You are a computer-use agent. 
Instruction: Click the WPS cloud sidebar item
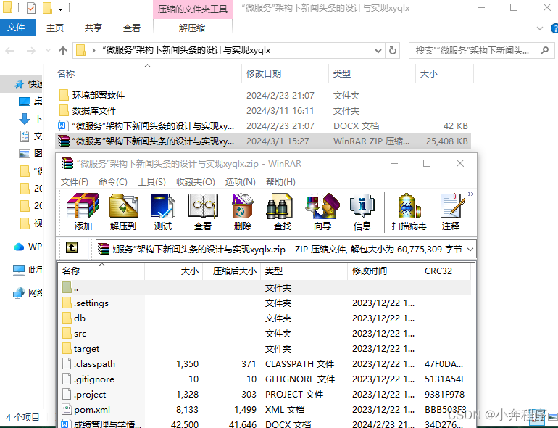coord(28,247)
